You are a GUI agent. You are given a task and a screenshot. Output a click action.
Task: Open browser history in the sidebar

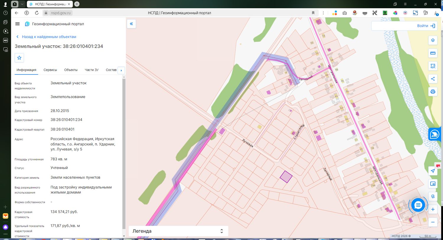5,13
